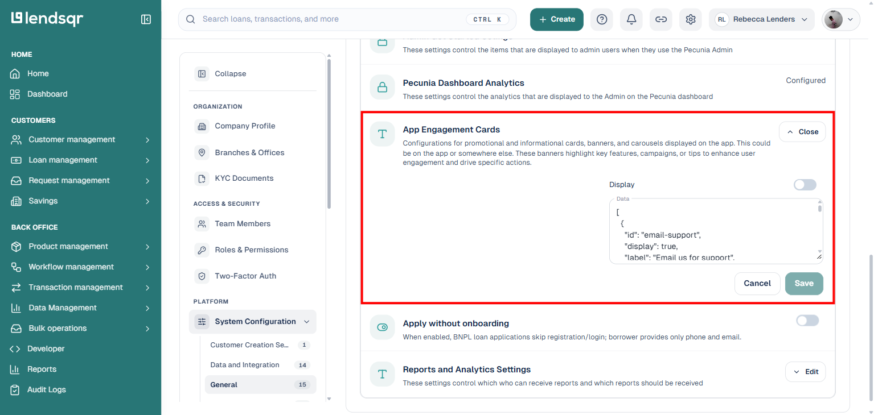874x415 pixels.
Task: Click the Branches & Offices location pin icon
Action: [x=202, y=152]
